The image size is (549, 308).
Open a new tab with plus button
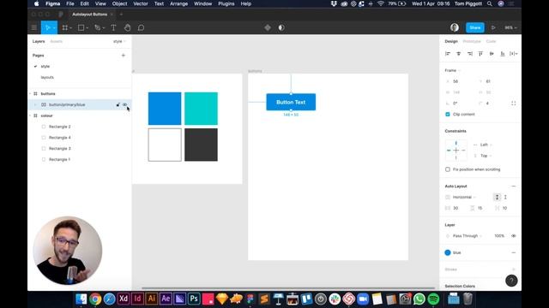121,15
